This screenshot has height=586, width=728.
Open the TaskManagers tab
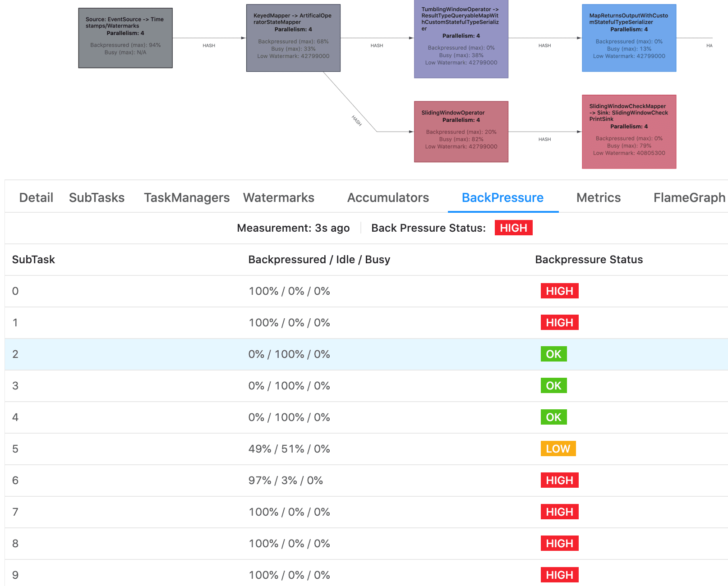[187, 197]
